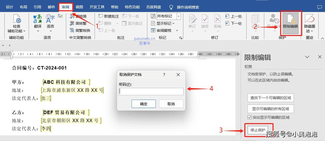Switch to the 审阅 tab

(66, 7)
